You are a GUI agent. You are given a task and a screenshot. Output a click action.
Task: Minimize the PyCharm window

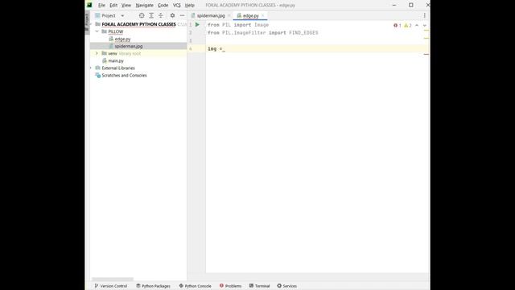pyautogui.click(x=394, y=5)
